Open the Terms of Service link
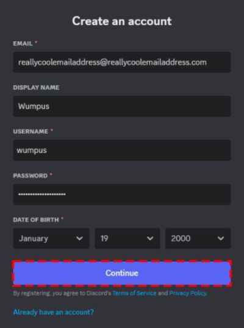The width and height of the screenshot is (244, 328). pos(134,293)
